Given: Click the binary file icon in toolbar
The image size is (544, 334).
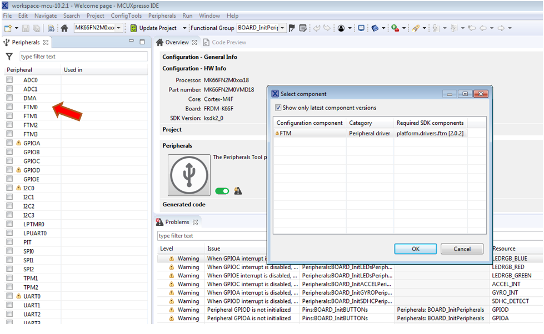Looking at the screenshot, I should [51, 28].
